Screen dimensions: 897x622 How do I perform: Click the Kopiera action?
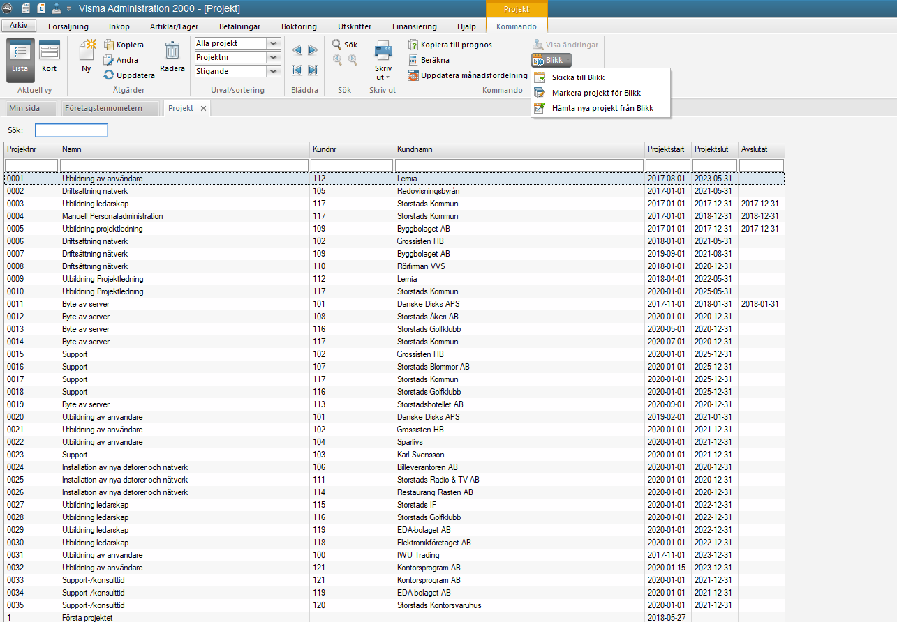[x=124, y=45]
